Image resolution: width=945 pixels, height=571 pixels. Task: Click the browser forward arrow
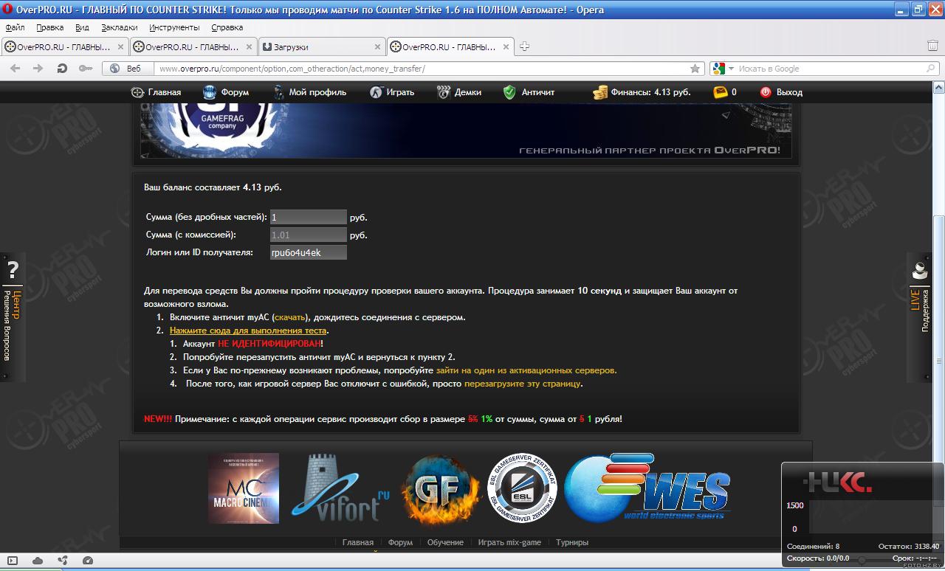pyautogui.click(x=38, y=69)
